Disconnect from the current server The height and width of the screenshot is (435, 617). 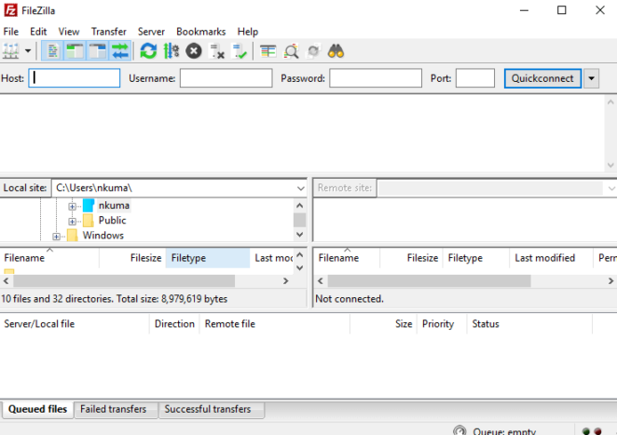[217, 51]
